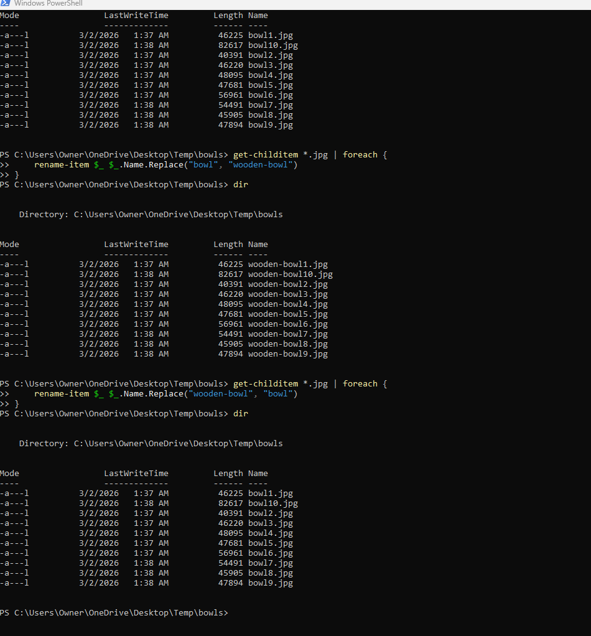Click the Mode header at the very top
This screenshot has height=636, width=591.
[9, 16]
